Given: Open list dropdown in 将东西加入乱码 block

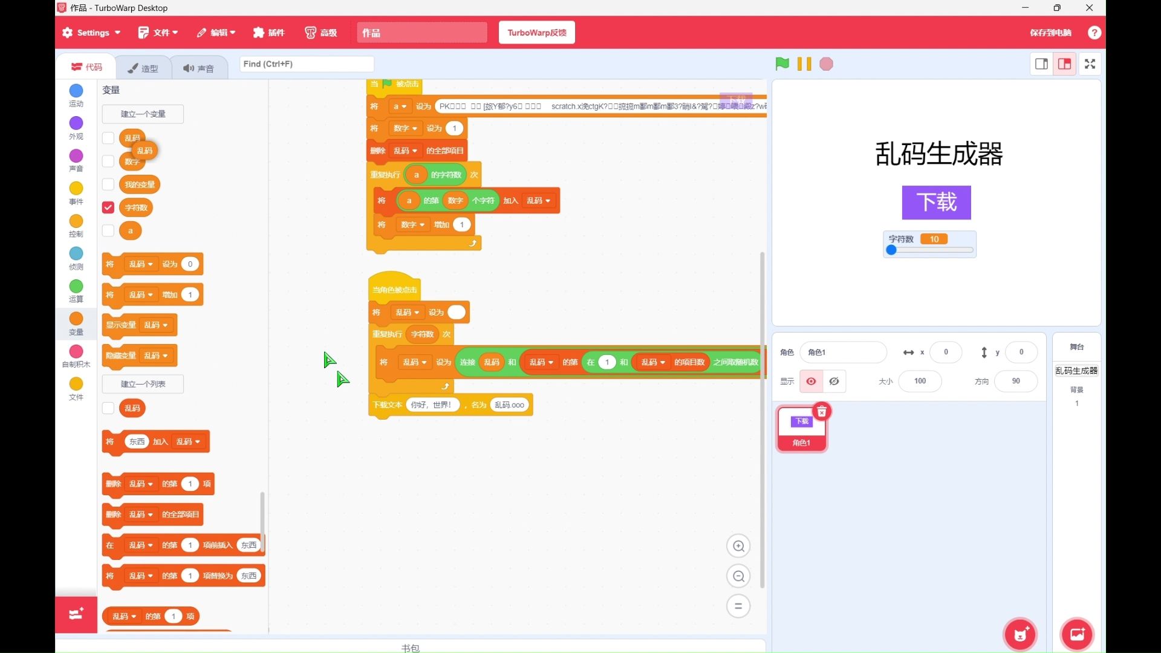Looking at the screenshot, I should coord(188,442).
